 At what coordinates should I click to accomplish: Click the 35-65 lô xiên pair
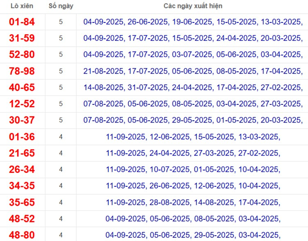click(x=22, y=202)
